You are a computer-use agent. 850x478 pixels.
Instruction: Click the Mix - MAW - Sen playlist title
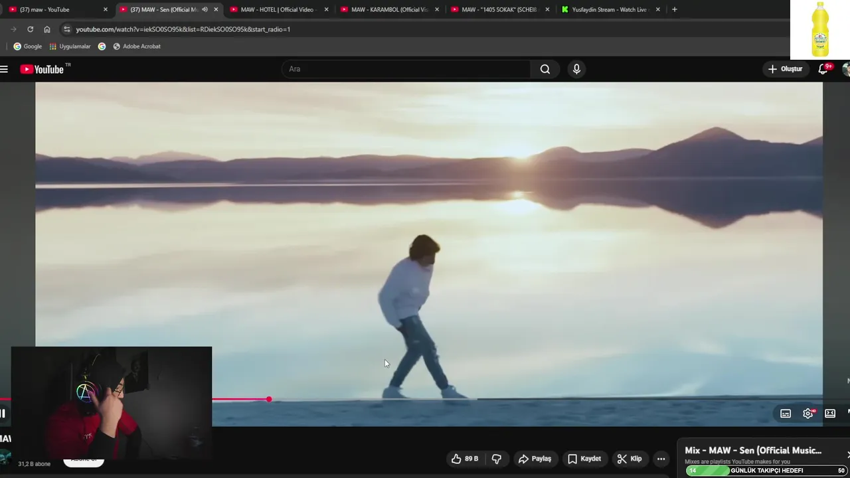753,450
